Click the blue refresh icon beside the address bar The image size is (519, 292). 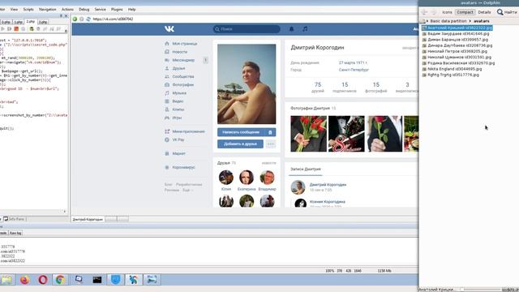pos(88,19)
